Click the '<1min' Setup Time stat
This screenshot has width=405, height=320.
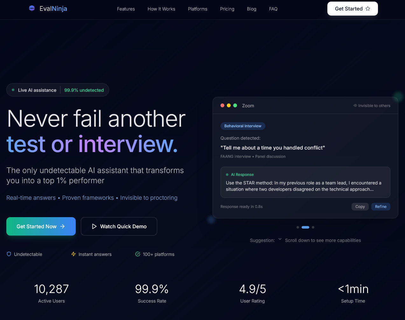coord(353,289)
